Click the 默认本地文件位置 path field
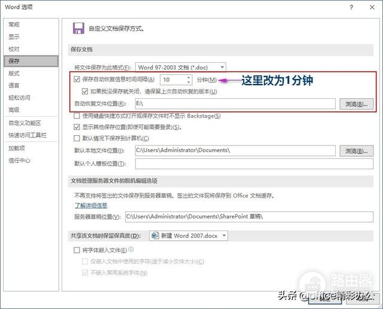Viewport: 383px width, 309px height. pos(235,150)
